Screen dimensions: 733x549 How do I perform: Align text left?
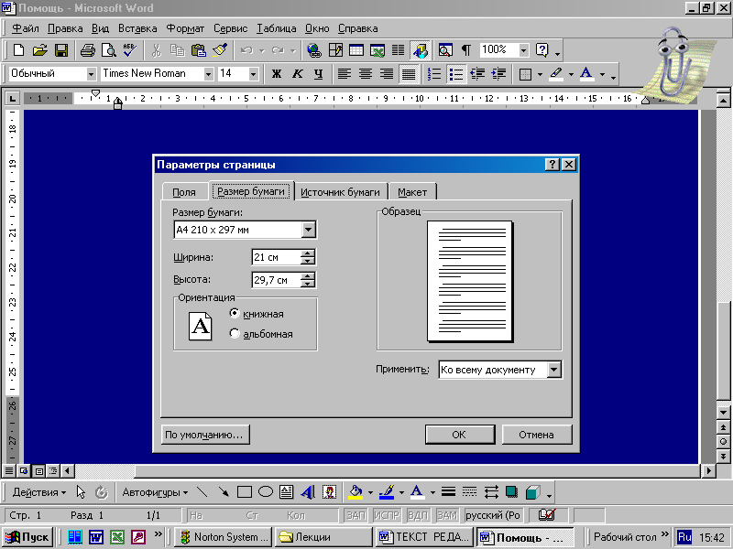(345, 74)
